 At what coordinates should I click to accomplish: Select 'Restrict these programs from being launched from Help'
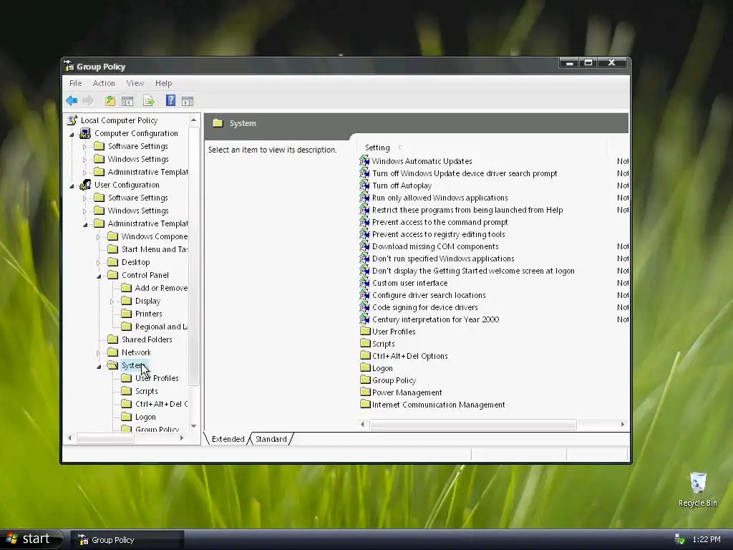(x=467, y=210)
